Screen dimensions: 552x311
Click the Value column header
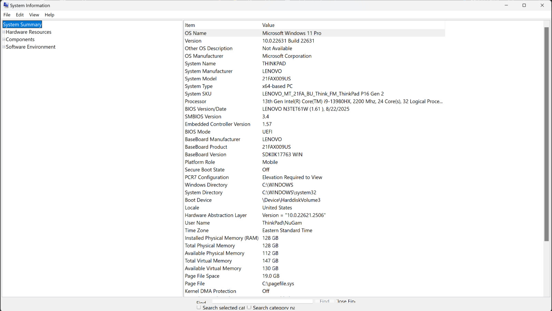pos(353,25)
